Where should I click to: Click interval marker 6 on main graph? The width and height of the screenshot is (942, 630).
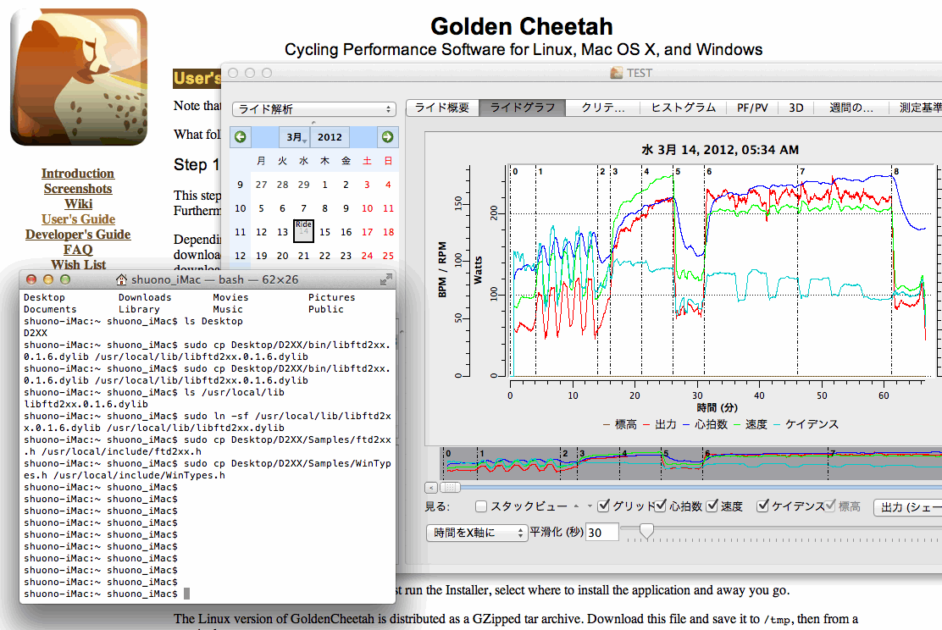(709, 172)
